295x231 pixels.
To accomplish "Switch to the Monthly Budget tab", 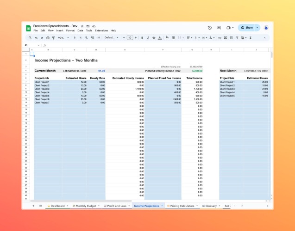I will [x=86, y=206].
